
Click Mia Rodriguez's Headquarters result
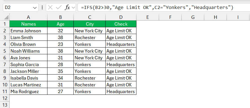(121, 91)
